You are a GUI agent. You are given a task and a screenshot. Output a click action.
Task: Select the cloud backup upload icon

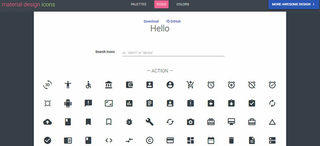[x=48, y=122]
